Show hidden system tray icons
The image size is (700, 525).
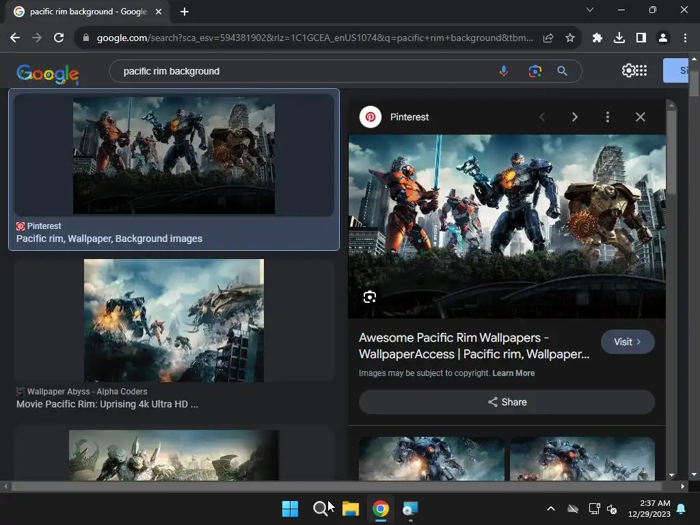click(x=551, y=509)
